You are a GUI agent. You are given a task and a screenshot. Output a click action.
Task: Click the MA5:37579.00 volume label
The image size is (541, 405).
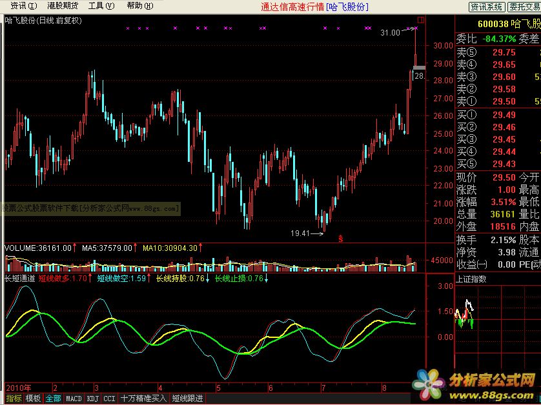coord(107,248)
